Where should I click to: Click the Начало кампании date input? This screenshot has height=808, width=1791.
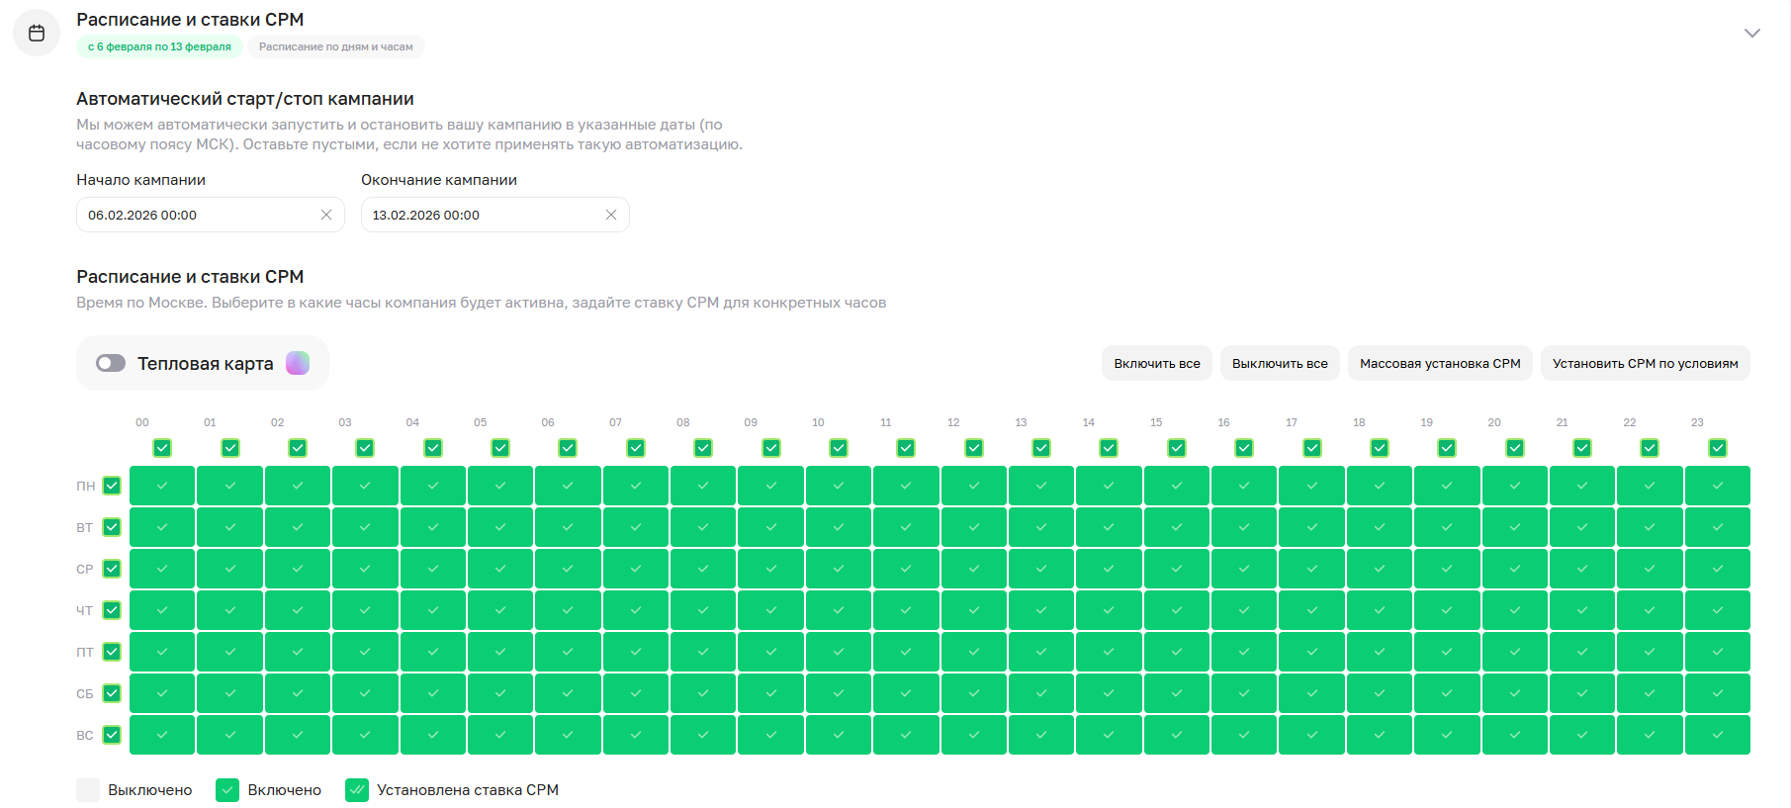198,215
